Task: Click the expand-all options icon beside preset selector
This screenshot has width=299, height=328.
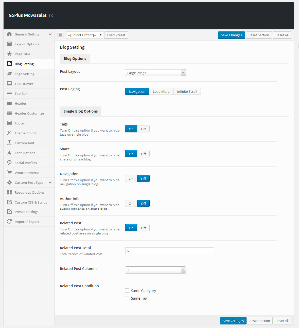Action: click(60, 35)
